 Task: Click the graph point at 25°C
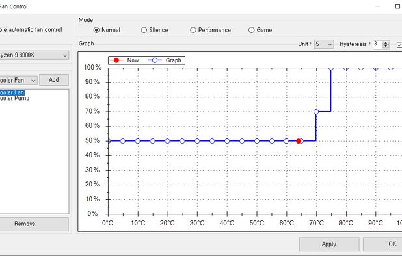tap(182, 141)
